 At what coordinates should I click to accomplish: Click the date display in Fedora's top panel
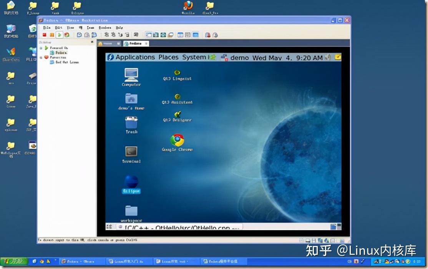[x=285, y=57]
